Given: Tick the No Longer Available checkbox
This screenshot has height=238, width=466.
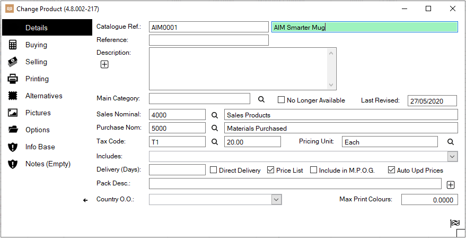Looking at the screenshot, I should pos(281,100).
